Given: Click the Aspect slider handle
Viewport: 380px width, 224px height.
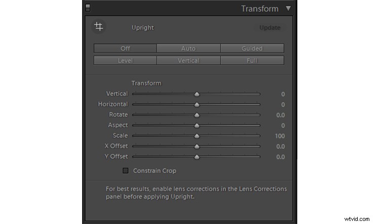Looking at the screenshot, I should (197, 126).
